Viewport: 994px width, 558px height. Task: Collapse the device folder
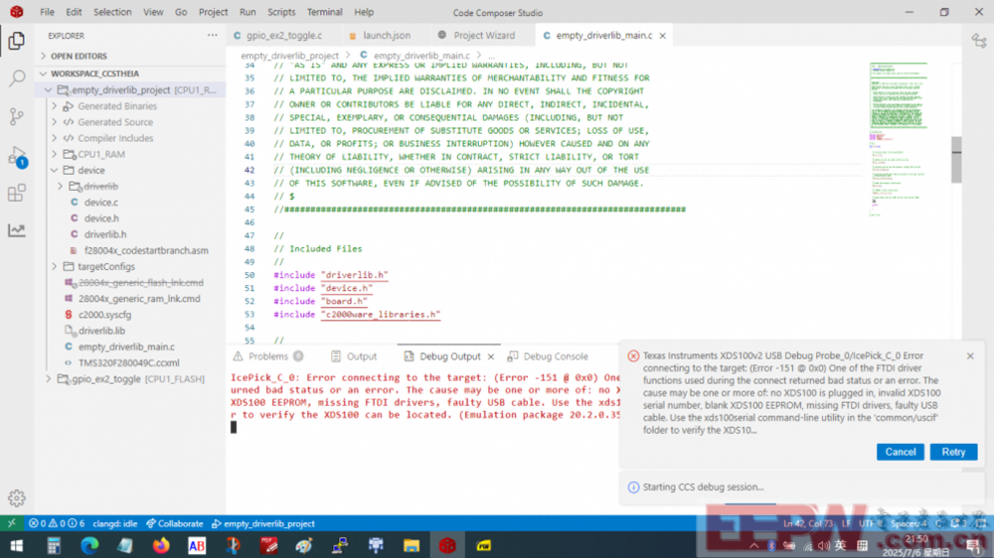[x=55, y=171]
